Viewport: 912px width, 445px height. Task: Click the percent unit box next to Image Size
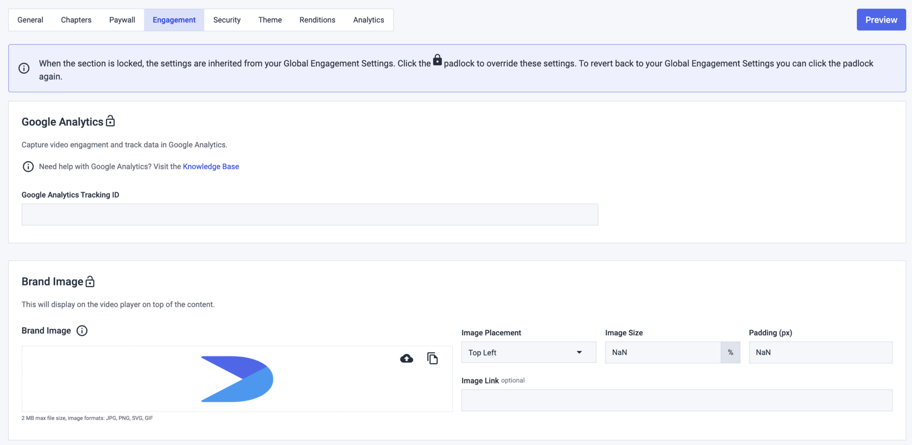730,352
